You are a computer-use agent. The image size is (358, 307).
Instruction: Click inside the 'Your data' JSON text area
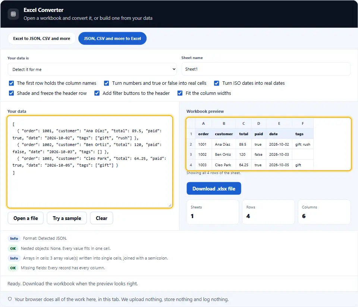click(90, 162)
